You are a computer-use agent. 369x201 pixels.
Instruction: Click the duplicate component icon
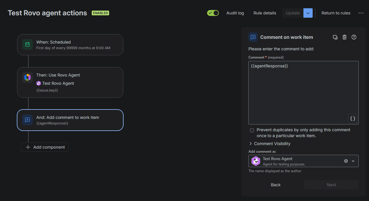point(335,37)
